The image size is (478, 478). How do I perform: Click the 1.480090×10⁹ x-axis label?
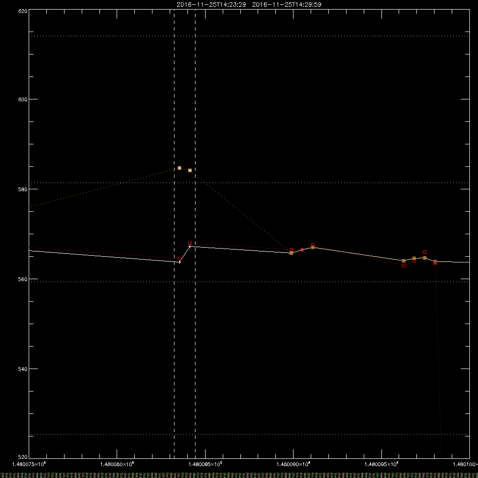(x=293, y=464)
